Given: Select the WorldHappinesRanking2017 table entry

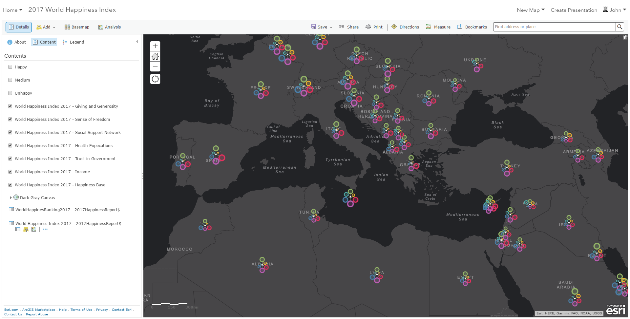Looking at the screenshot, I should click(68, 210).
